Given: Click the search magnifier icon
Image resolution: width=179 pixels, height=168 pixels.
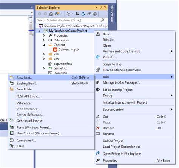Looking at the screenshot, I should click(102, 20).
